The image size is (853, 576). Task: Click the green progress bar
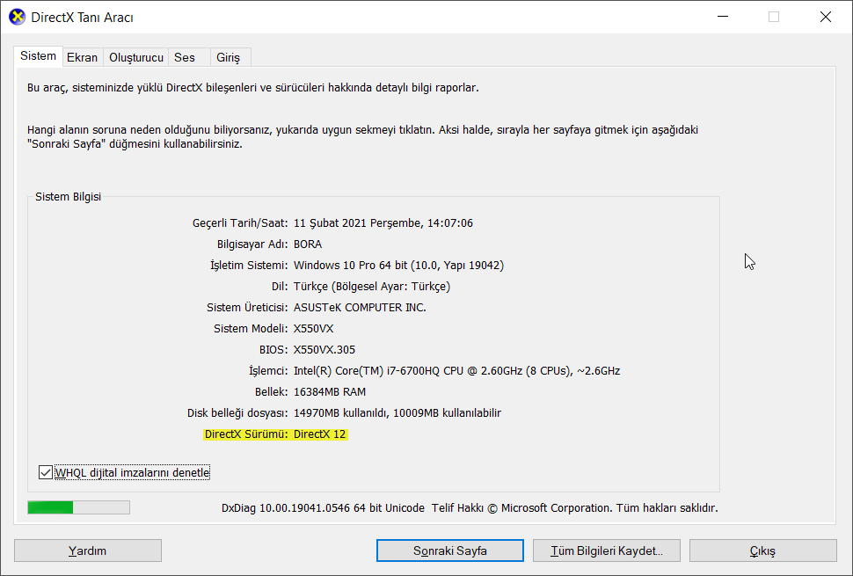tap(79, 507)
